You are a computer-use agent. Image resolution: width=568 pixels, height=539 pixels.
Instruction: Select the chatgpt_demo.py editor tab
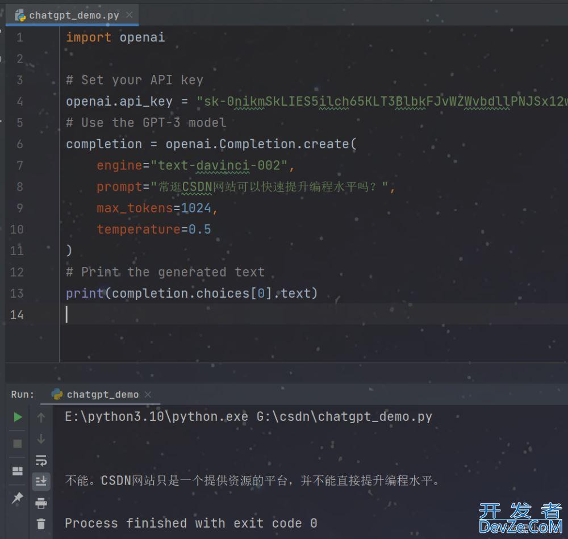[x=73, y=15]
